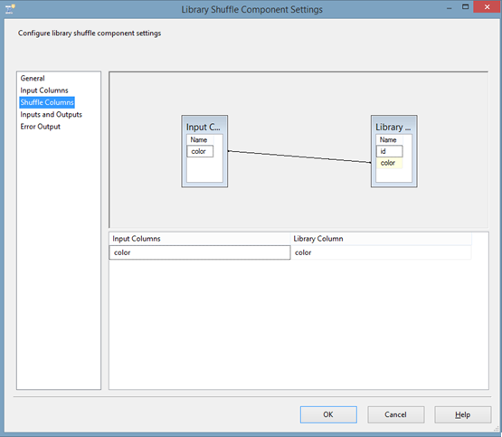Open the Input Columns page
This screenshot has width=502, height=437.
44,90
